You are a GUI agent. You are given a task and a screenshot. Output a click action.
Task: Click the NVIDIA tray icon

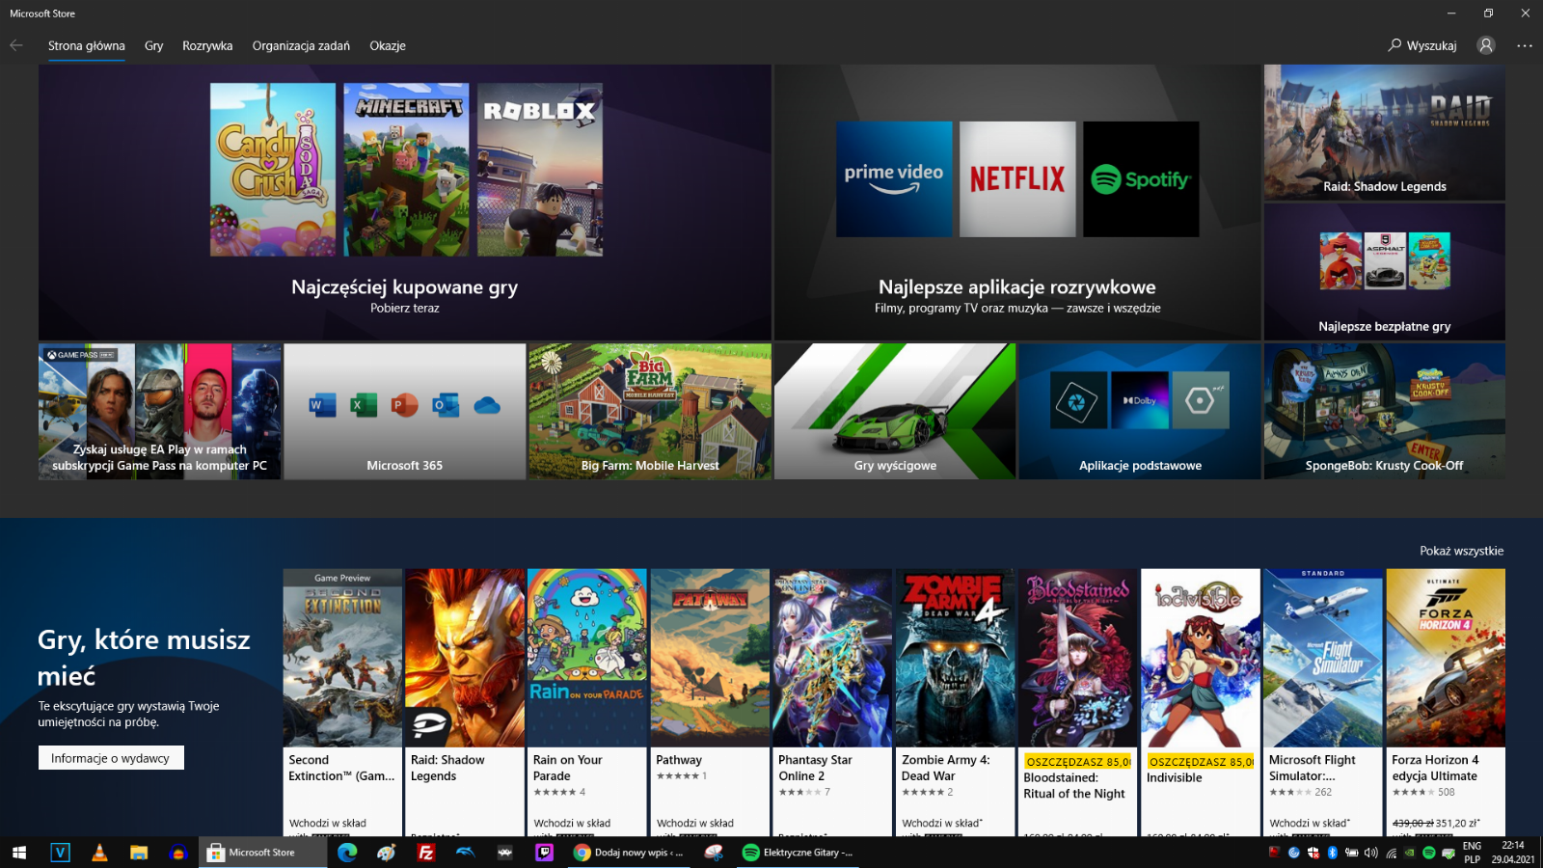(x=1409, y=853)
